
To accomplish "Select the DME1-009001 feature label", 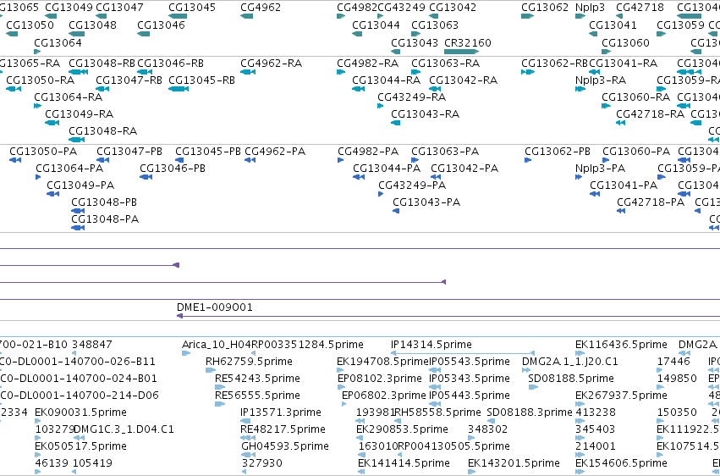I will click(214, 307).
